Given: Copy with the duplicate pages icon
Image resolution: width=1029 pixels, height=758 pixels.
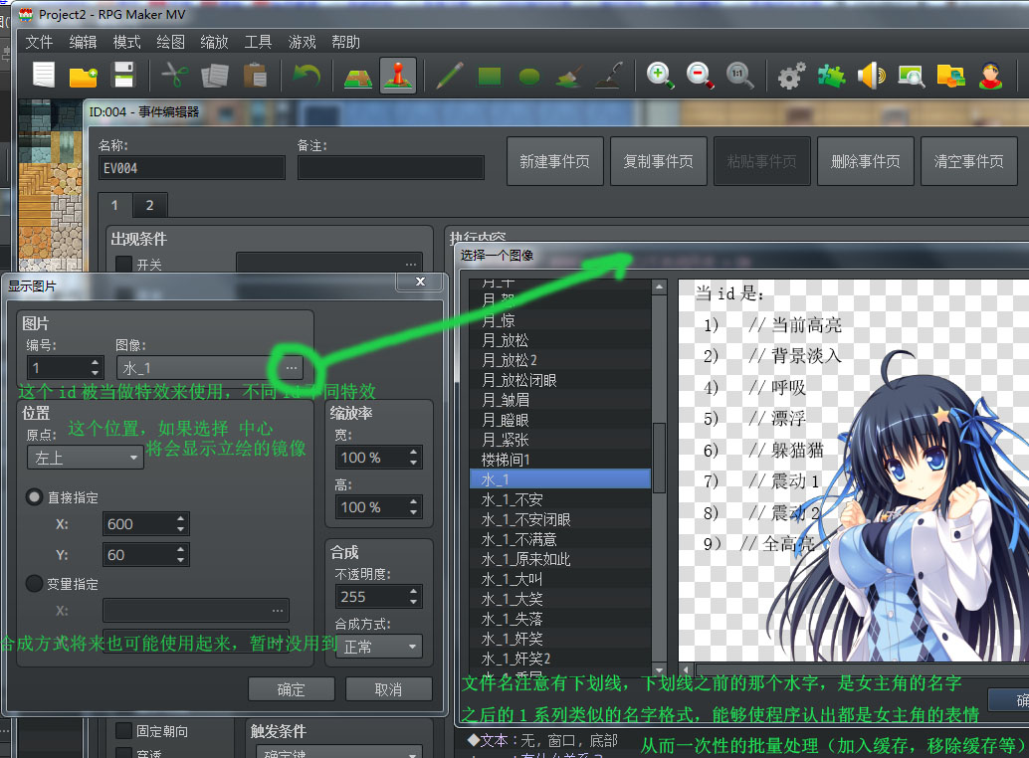Looking at the screenshot, I should pyautogui.click(x=215, y=76).
